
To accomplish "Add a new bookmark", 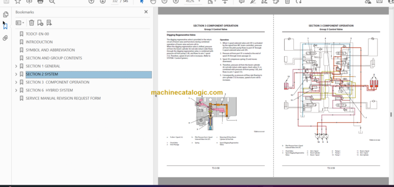I will (x=40, y=23).
